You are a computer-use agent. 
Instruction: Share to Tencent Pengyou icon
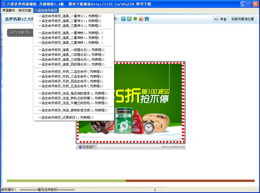(123, 19)
